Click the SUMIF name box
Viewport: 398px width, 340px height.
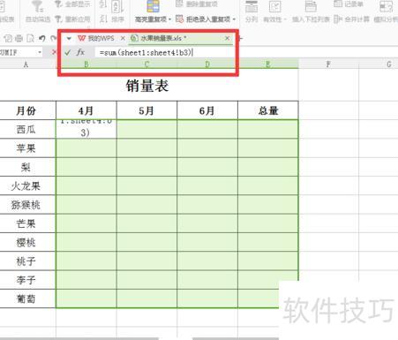pos(17,52)
